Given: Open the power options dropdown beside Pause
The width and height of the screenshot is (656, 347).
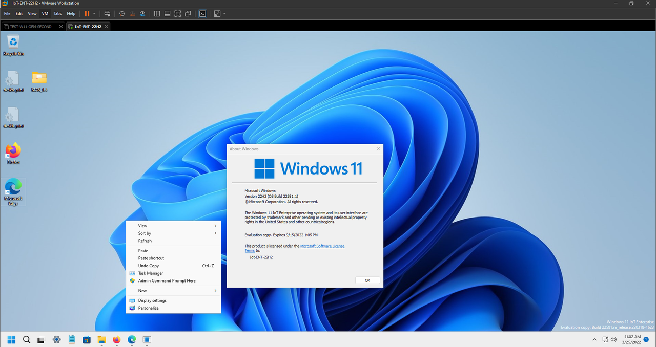Looking at the screenshot, I should (94, 14).
